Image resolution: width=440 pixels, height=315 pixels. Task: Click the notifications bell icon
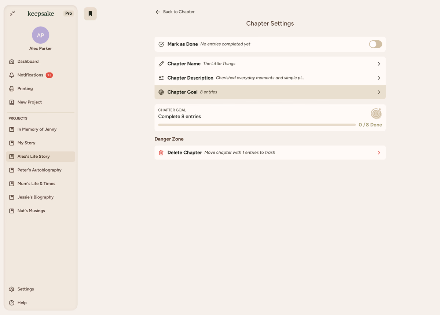point(12,75)
